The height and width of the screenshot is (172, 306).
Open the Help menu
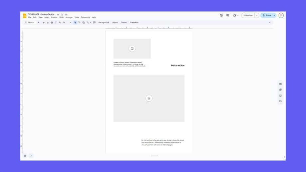click(94, 17)
